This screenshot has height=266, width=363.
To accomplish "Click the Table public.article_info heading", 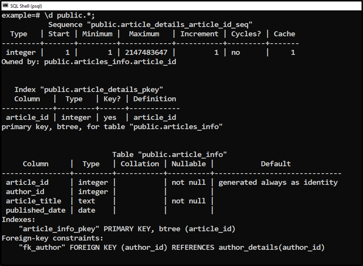I will (169, 155).
